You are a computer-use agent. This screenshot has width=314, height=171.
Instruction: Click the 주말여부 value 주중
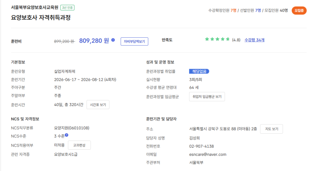58,96
